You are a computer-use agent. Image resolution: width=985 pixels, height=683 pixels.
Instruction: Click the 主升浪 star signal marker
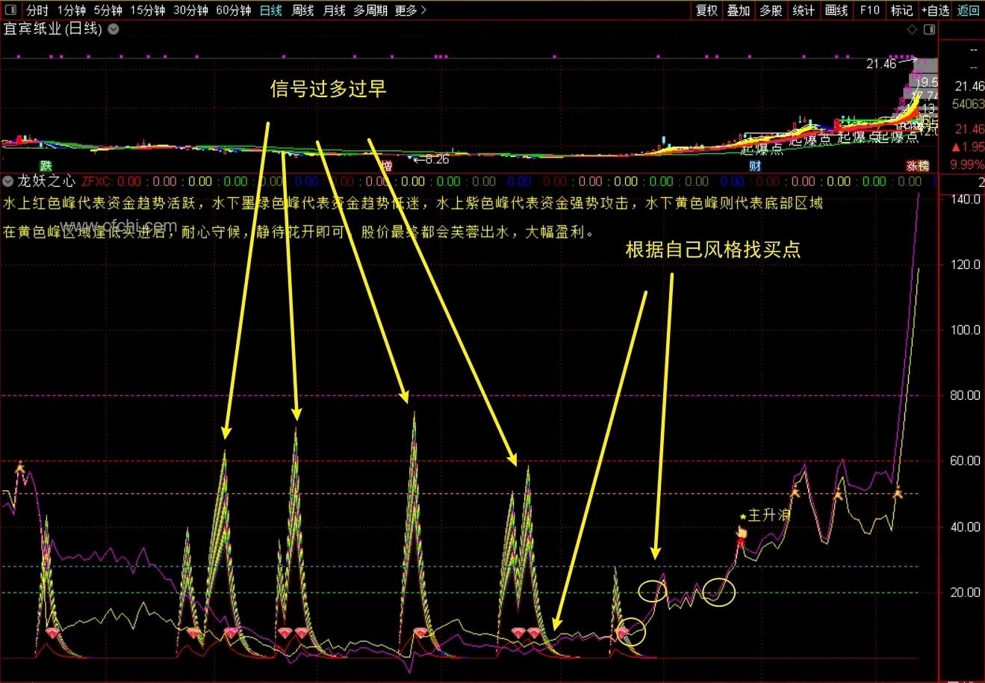click(x=765, y=516)
